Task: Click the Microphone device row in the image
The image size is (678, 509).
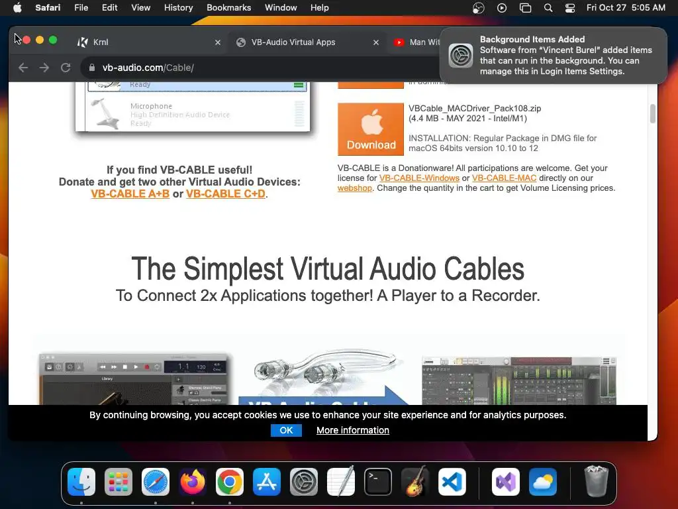Action: pos(197,114)
